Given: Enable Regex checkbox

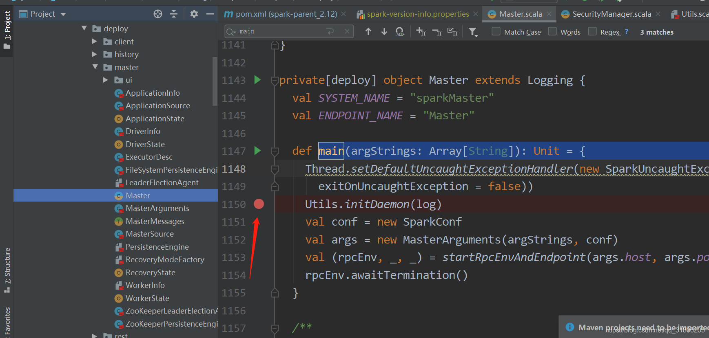Looking at the screenshot, I should click(592, 31).
